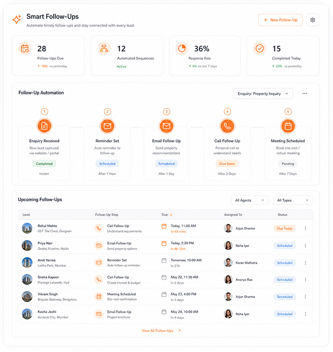Click Scheduled badge under Email Follow-Up step
333x352 pixels.
tap(166, 164)
